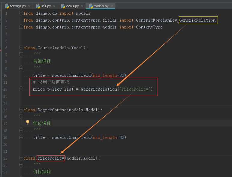Close the settings.py tab
Image resolution: width=232 pixels, height=177 pixels.
coord(29,6)
